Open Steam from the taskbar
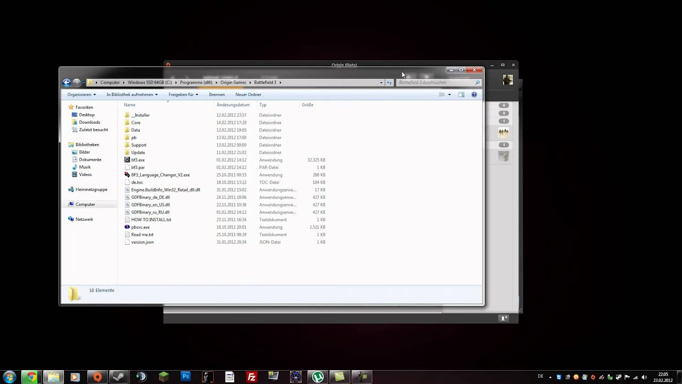 [119, 377]
